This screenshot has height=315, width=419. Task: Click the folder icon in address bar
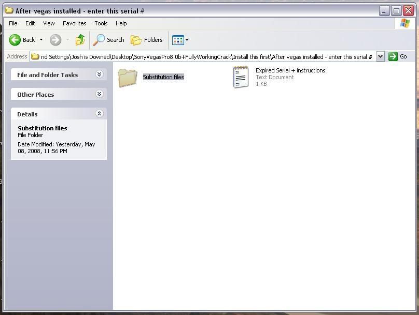[35, 56]
